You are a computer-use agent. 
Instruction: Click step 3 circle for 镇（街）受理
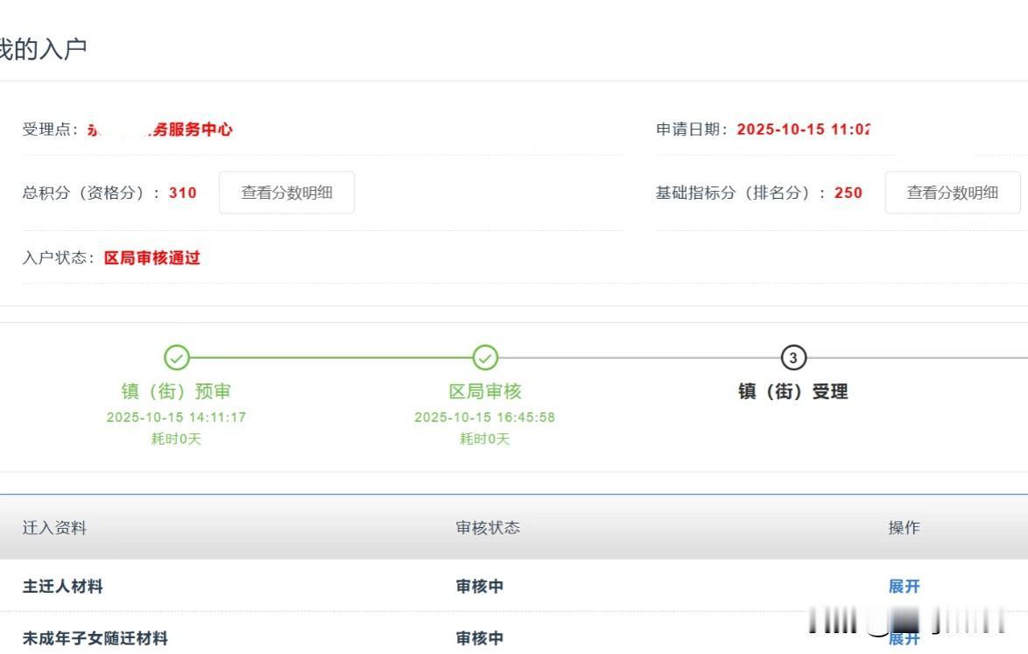[793, 357]
